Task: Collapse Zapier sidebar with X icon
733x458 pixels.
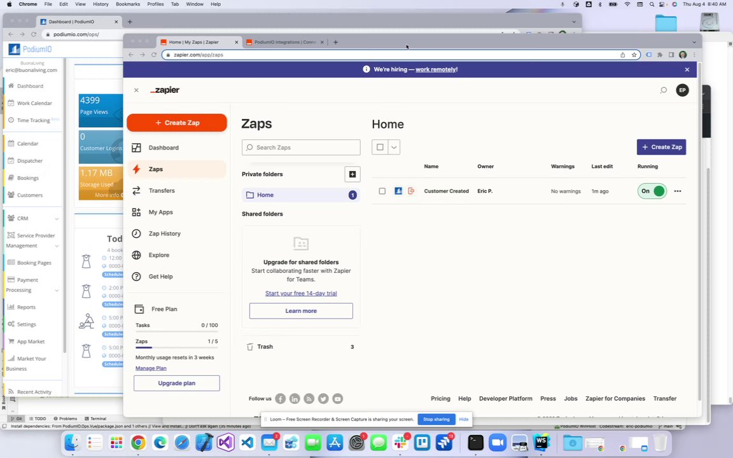Action: tap(136, 90)
